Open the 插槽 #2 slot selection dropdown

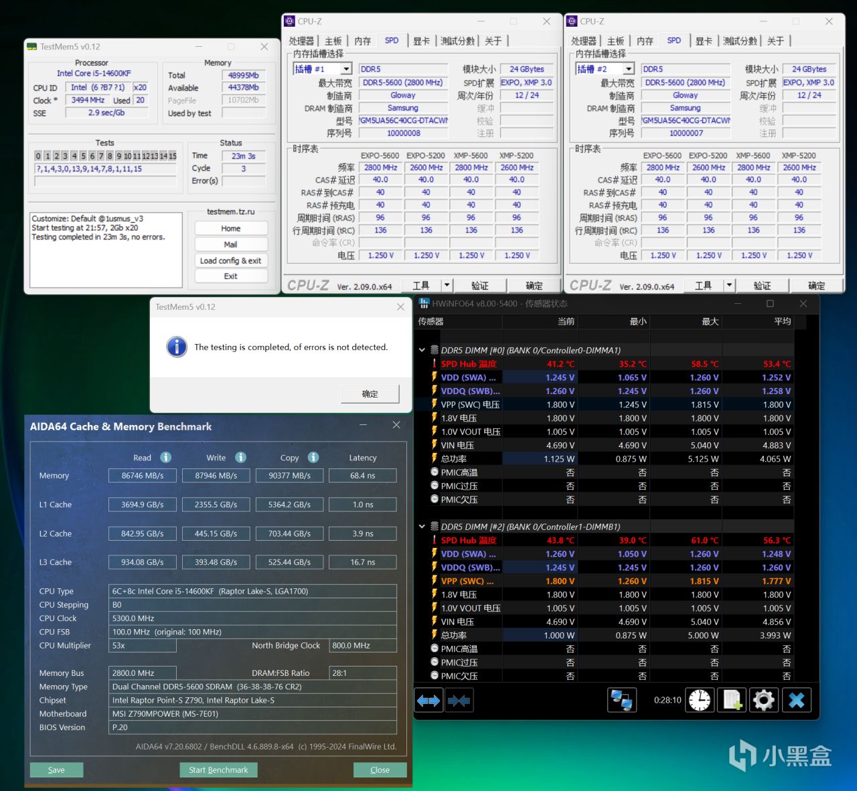point(629,69)
